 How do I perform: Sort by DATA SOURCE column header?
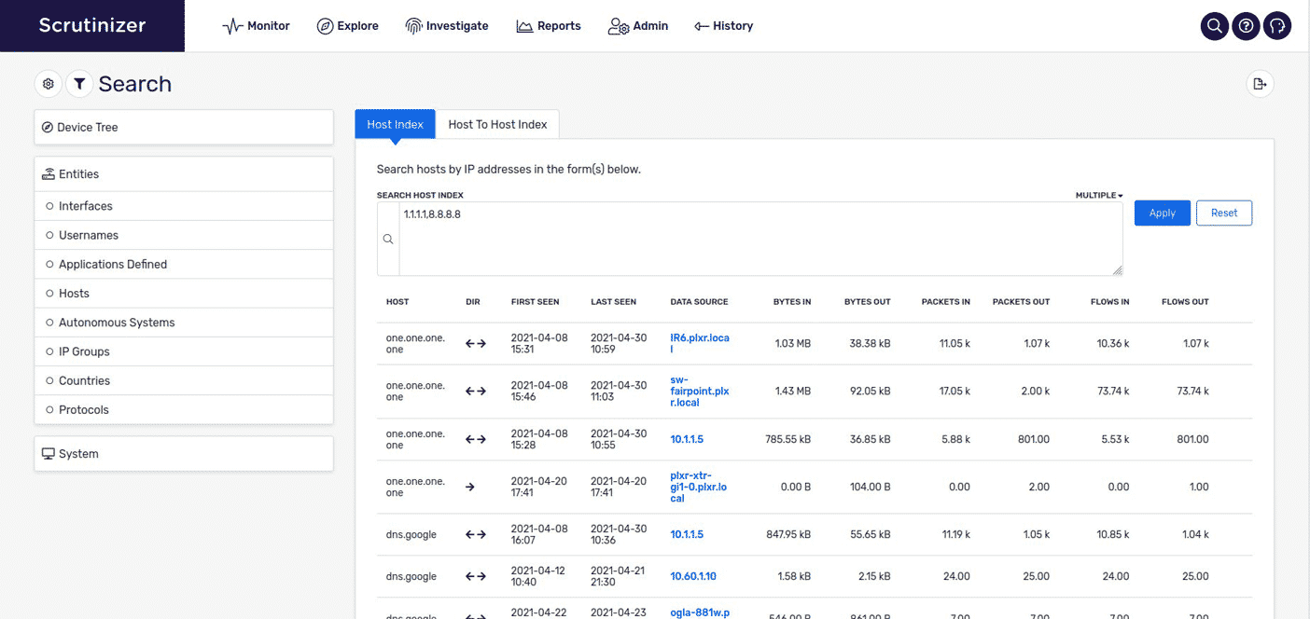point(699,302)
